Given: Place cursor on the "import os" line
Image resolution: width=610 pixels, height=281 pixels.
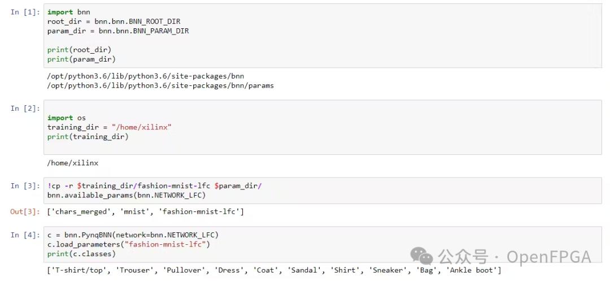Looking at the screenshot, I should point(66,118).
